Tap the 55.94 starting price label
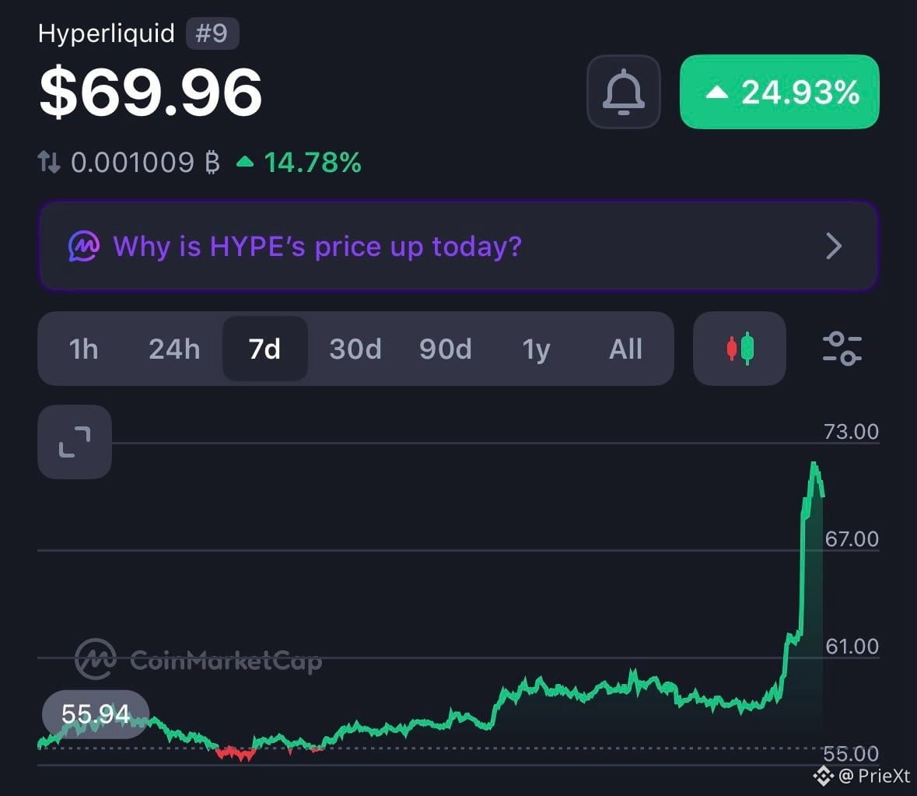Screen dimensions: 917x796 (96, 714)
